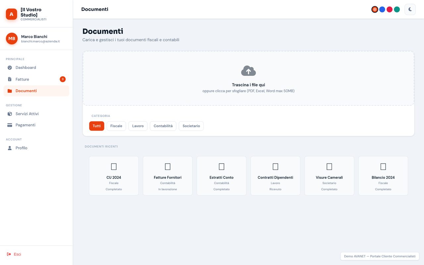Click the bianchi.marco@azienda.it email address
424x265 pixels.
[40, 41]
